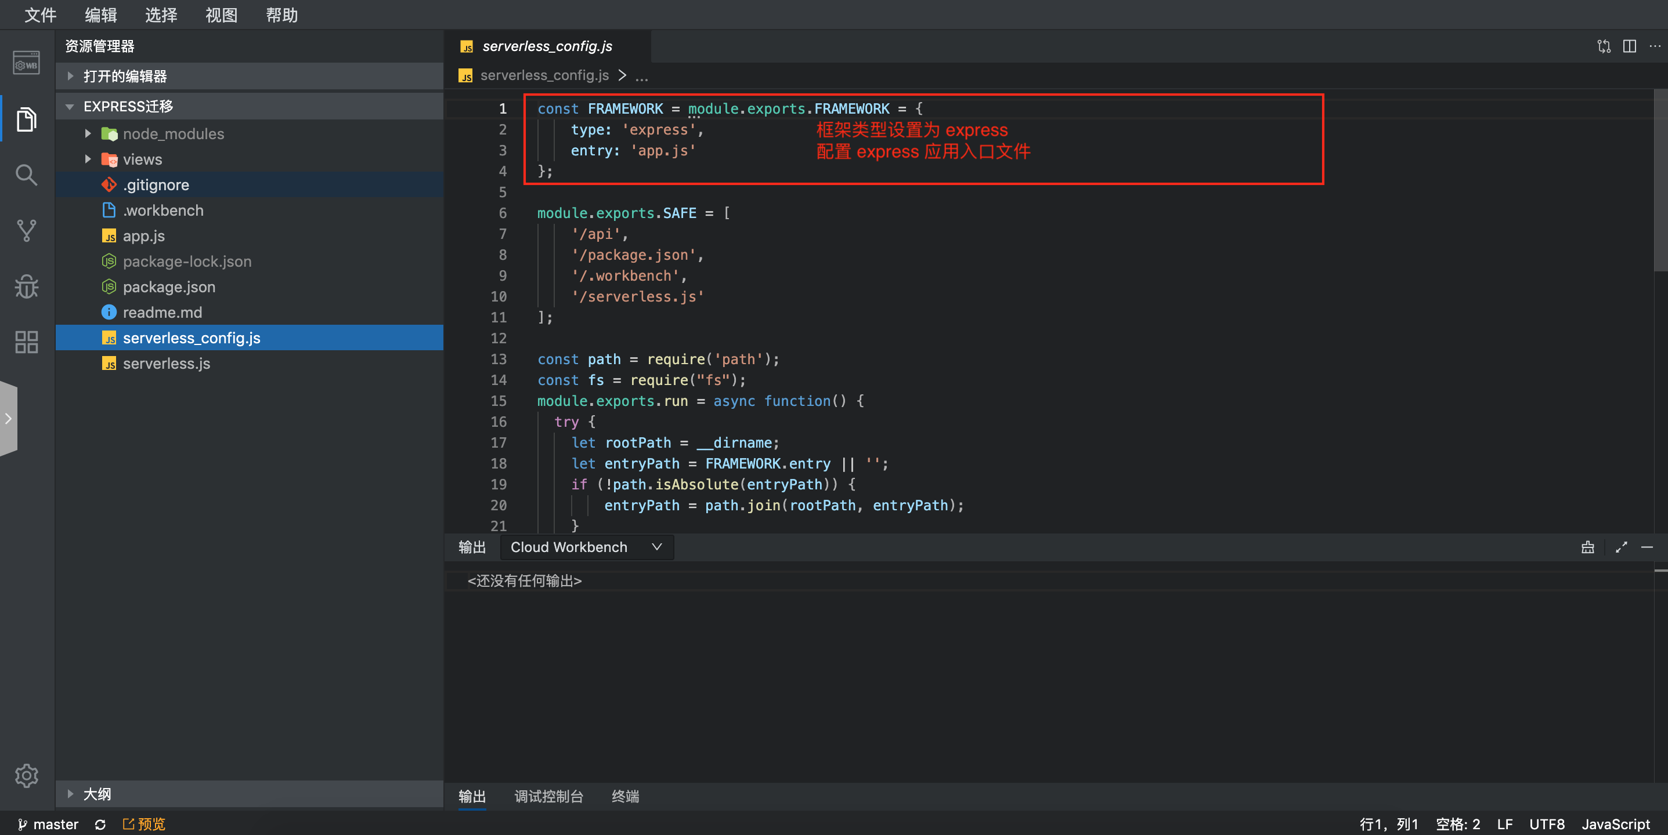Screen dimensions: 1668x835
Task: Open the Debug bug icon in activity bar
Action: click(27, 286)
